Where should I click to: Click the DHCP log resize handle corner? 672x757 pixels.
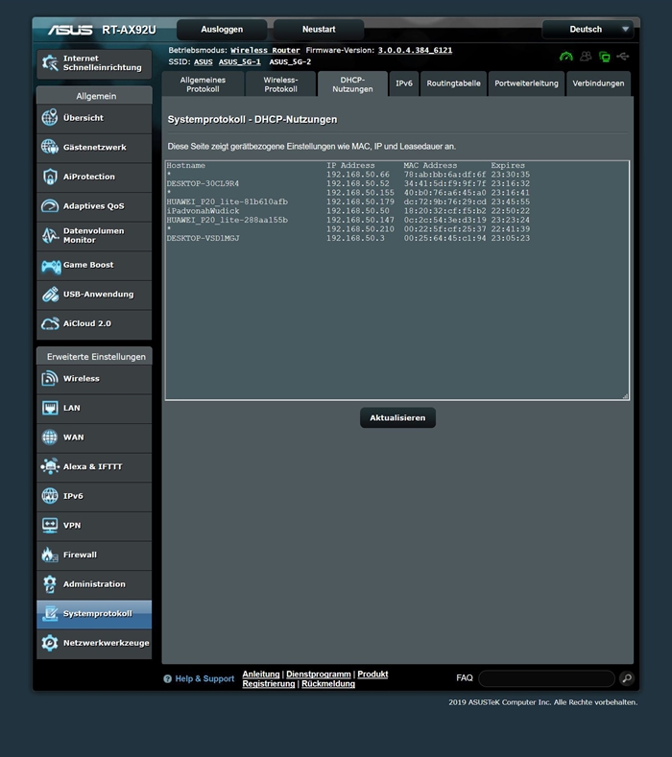point(625,396)
